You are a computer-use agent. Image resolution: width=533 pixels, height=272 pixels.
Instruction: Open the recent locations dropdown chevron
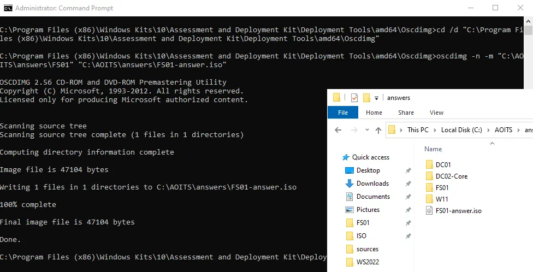pyautogui.click(x=367, y=130)
